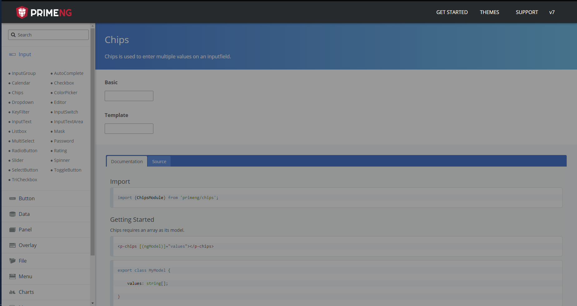This screenshot has width=577, height=306.
Task: Open the Calendar component page
Action: click(21, 83)
